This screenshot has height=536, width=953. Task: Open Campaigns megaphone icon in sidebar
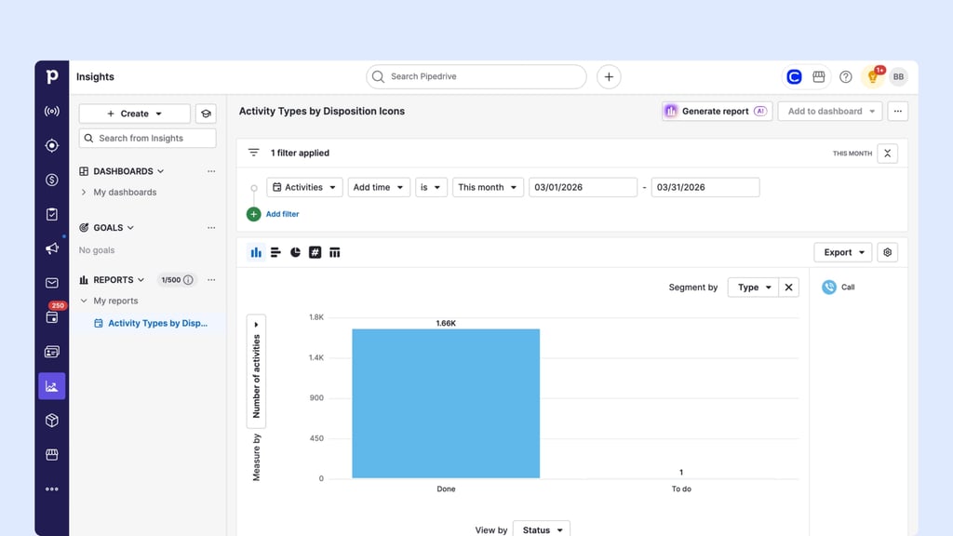[52, 248]
